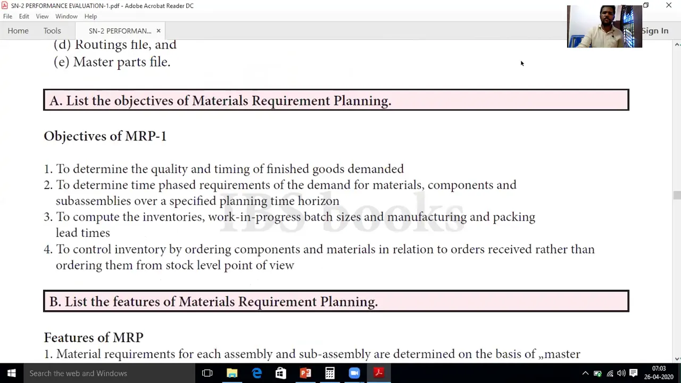This screenshot has height=383, width=681.
Task: Open the Window menu
Action: (x=67, y=16)
